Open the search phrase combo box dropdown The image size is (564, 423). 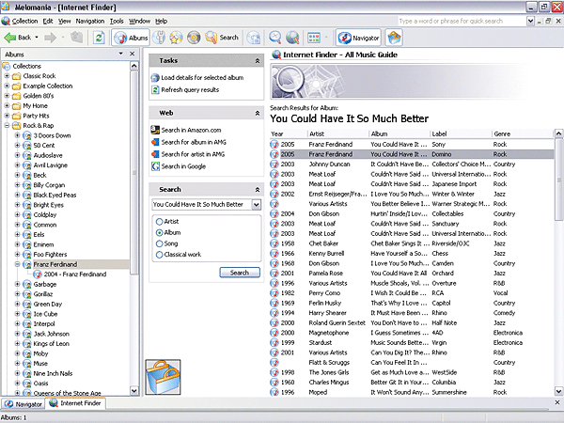click(255, 204)
